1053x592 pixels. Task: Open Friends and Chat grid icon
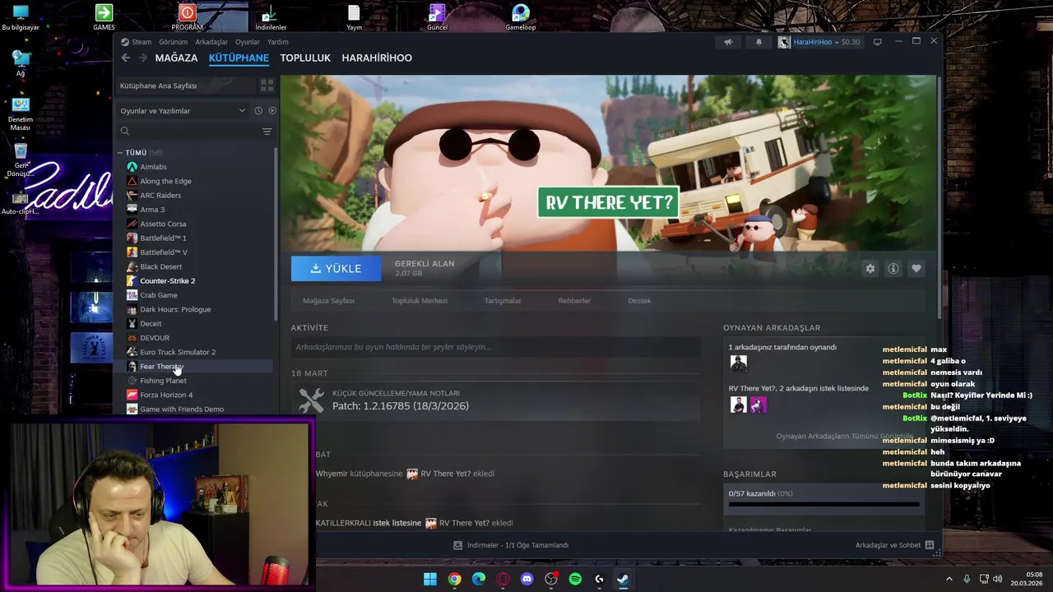pyautogui.click(x=929, y=545)
